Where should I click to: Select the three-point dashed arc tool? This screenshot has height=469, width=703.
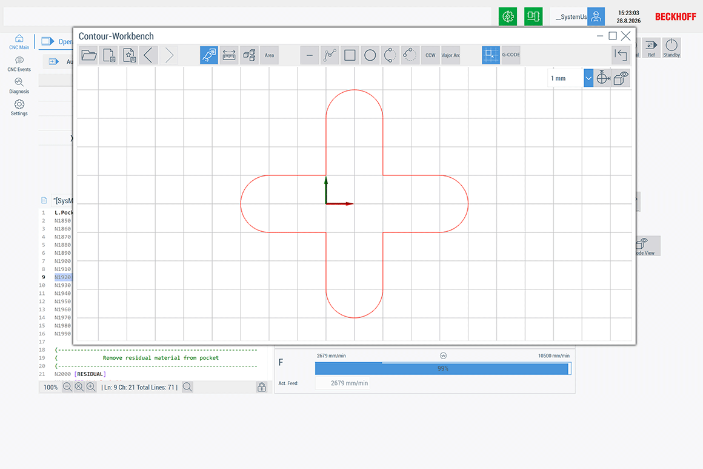tap(410, 55)
